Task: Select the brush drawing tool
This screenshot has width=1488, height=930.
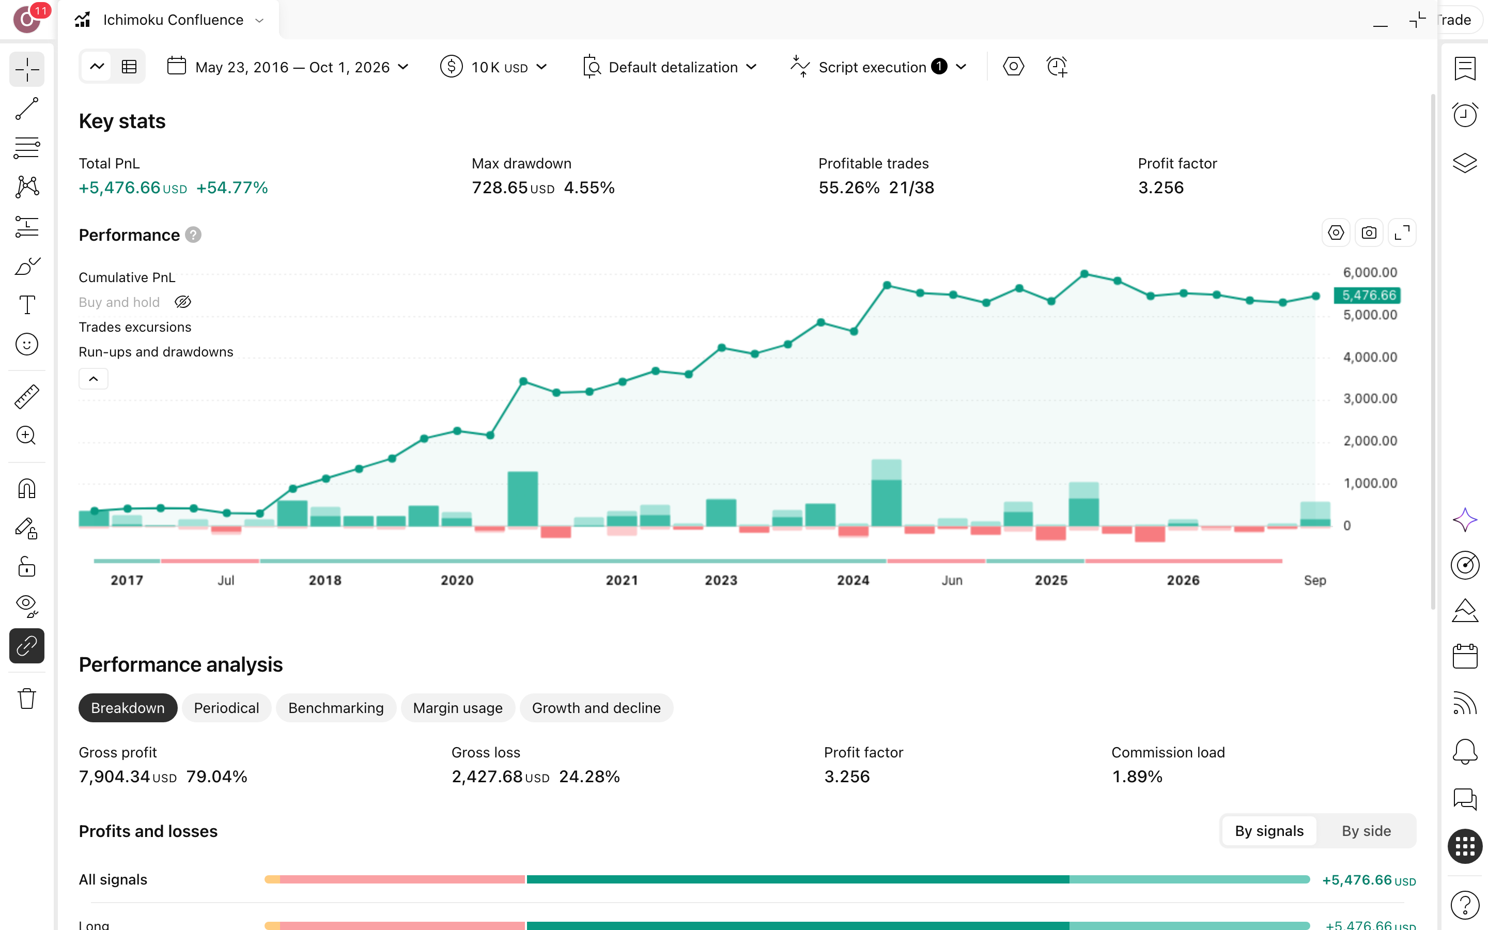Action: [x=27, y=266]
